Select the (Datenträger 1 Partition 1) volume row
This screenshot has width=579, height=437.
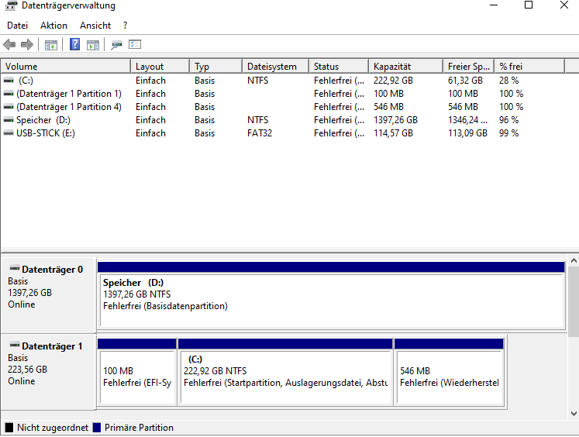pos(282,94)
